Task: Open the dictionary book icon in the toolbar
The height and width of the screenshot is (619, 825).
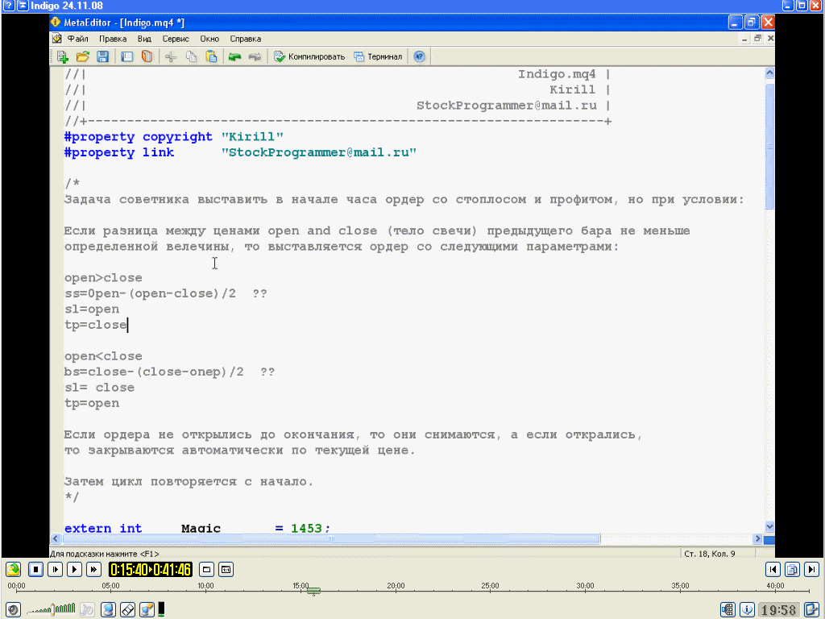Action: pos(147,56)
